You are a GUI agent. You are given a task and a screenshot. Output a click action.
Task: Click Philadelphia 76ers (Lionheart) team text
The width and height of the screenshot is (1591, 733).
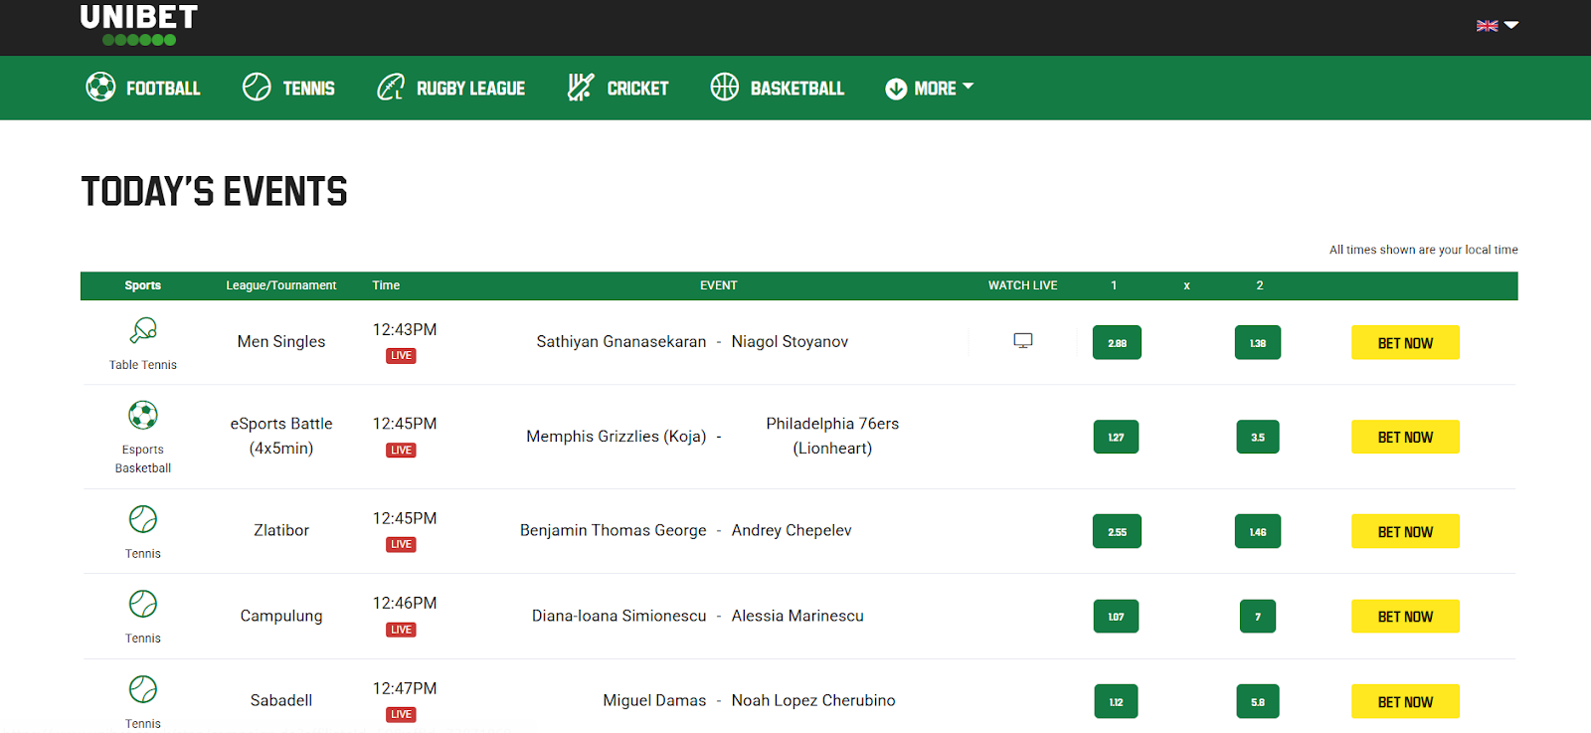(832, 436)
